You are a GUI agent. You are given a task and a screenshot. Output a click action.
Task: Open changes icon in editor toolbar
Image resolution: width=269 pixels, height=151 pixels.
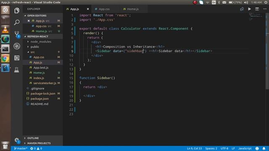point(242,9)
